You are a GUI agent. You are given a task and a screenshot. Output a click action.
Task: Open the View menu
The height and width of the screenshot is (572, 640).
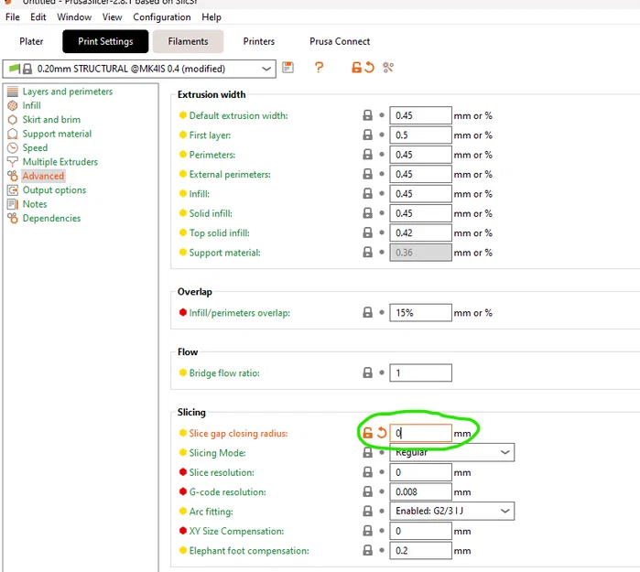[x=113, y=17]
